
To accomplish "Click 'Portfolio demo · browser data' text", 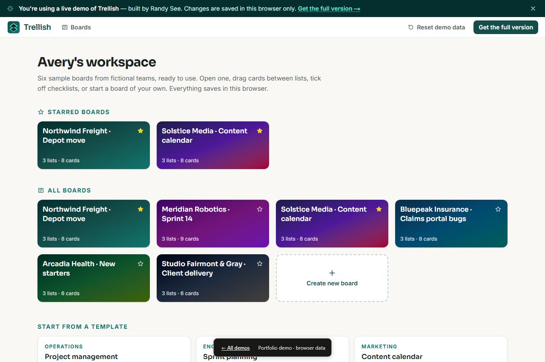I will click(x=292, y=348).
